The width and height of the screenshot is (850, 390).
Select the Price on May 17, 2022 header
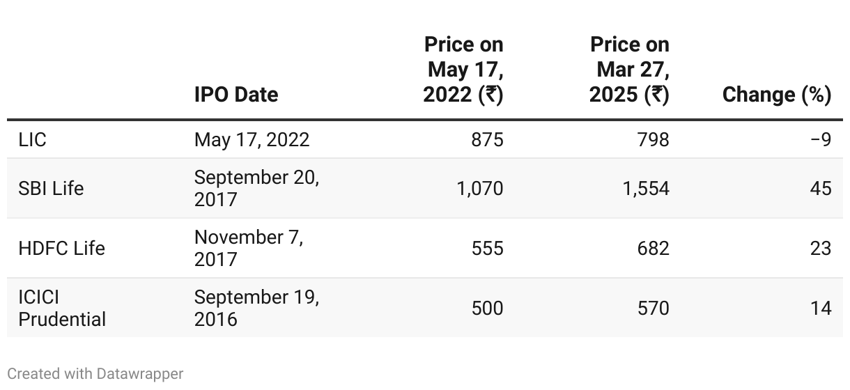tap(463, 70)
